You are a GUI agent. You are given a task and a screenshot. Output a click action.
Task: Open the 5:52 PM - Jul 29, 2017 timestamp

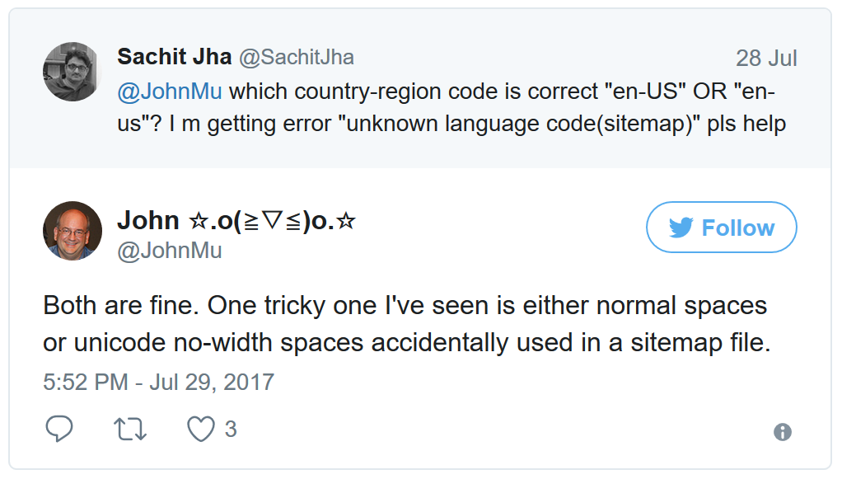158,383
